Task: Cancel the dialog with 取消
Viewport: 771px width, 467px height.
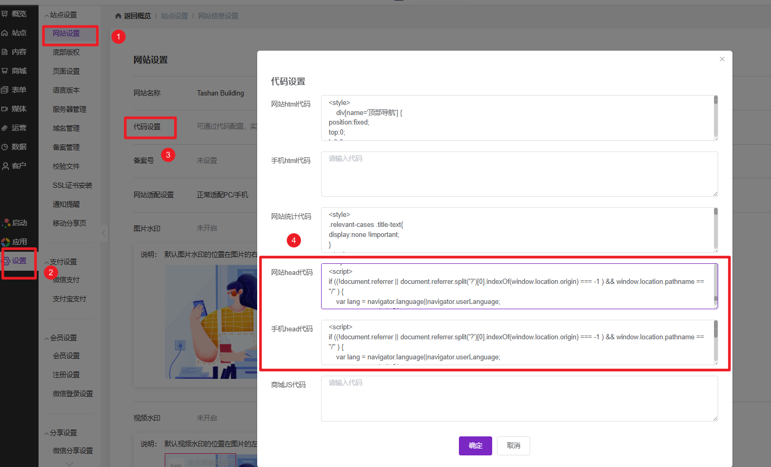Action: (x=513, y=446)
